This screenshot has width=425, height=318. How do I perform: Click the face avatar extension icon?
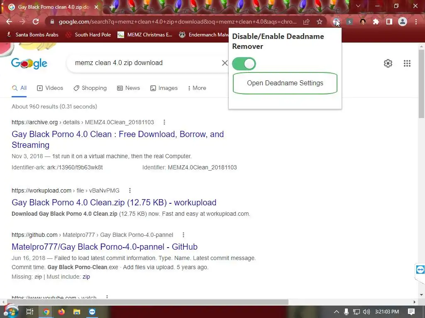pos(363,22)
